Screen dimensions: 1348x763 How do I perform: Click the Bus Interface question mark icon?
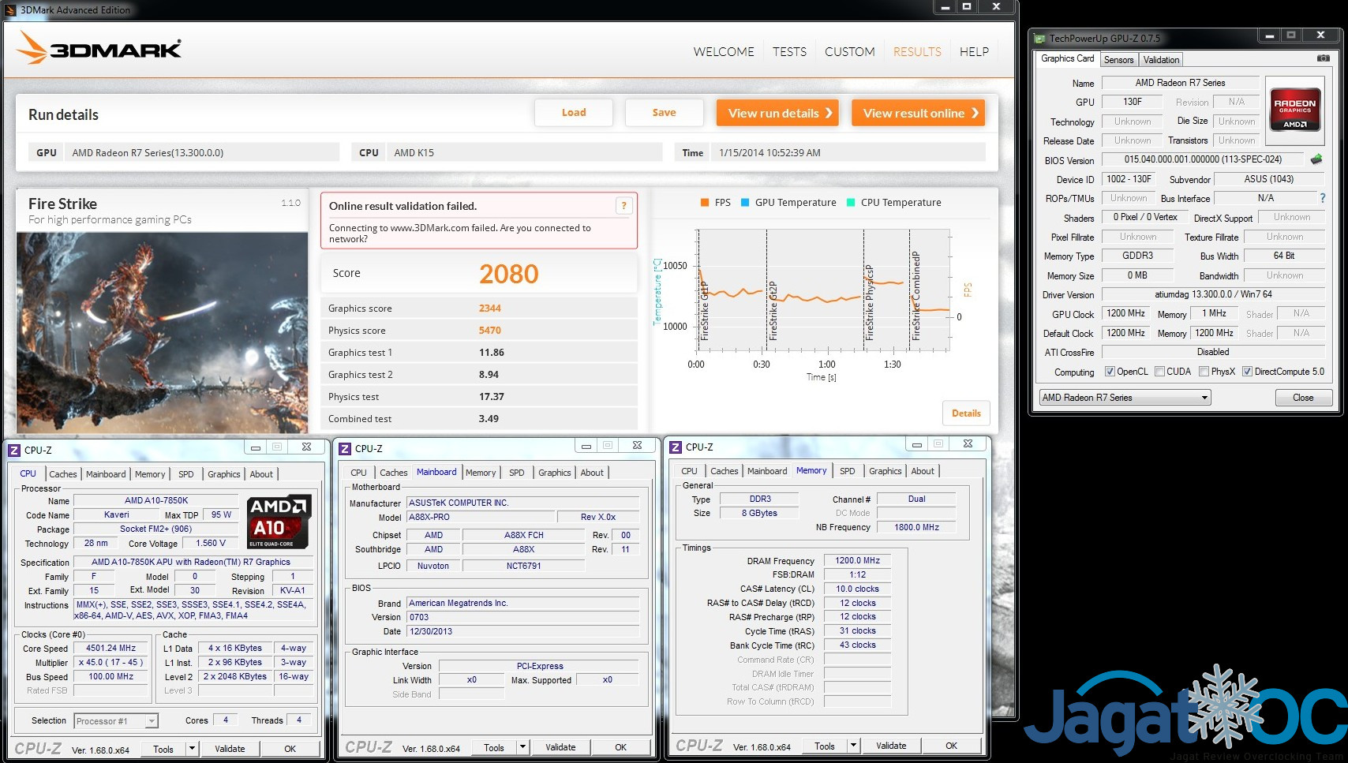[1323, 198]
